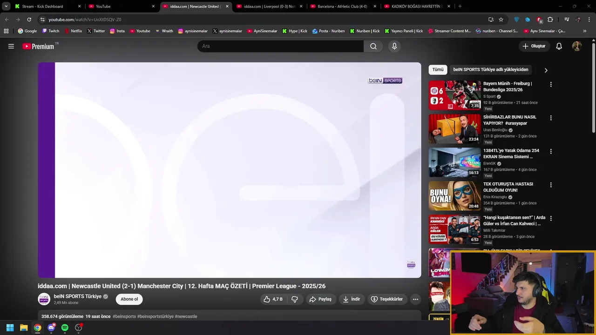Open the Wraith bookmark
This screenshot has width=596, height=335.
coord(164,31)
